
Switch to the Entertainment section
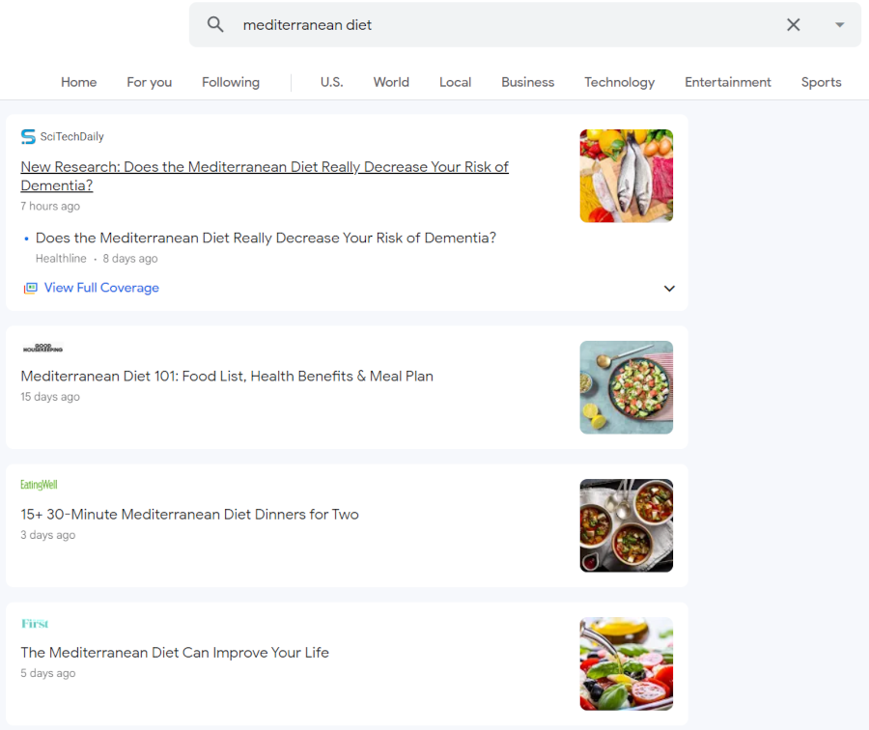(728, 82)
